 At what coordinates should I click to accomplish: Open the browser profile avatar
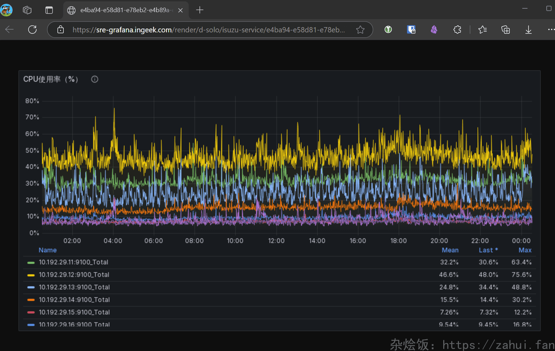(x=6, y=10)
